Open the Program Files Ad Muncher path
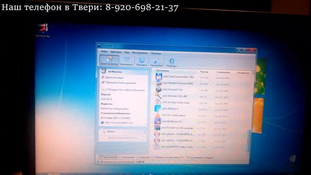Screen dimensions: 311x175 click(x=125, y=90)
